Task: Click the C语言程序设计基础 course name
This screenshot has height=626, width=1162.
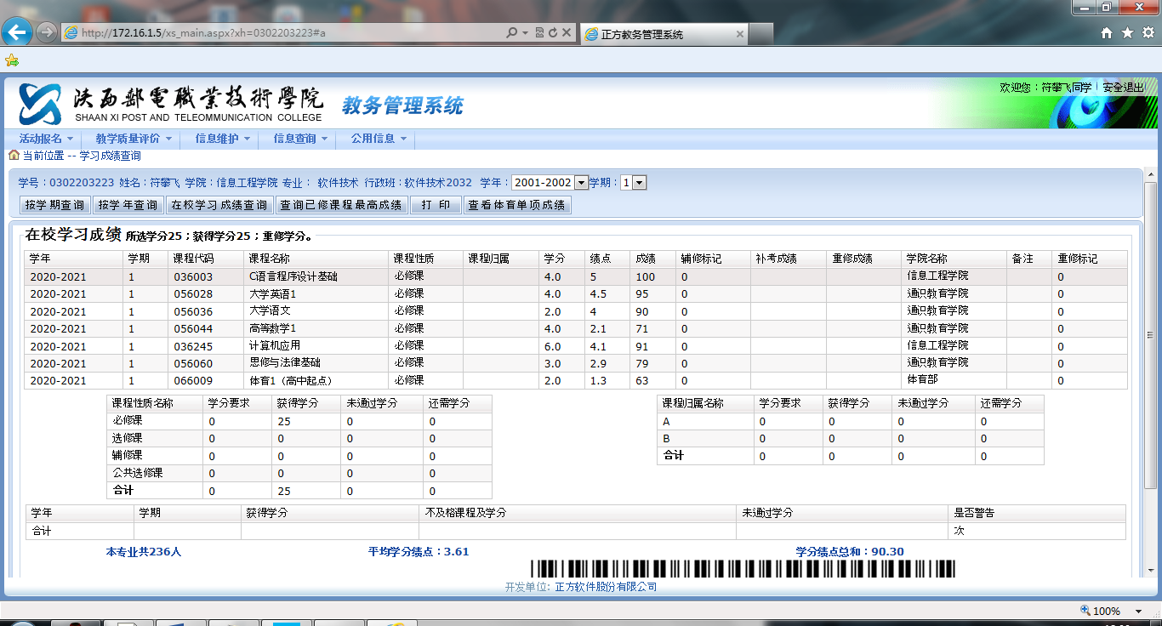Action: [x=293, y=276]
